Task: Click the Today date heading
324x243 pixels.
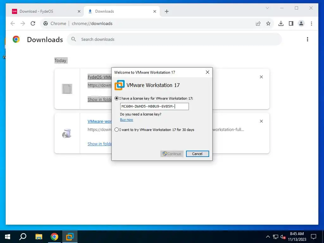Action: click(x=60, y=60)
